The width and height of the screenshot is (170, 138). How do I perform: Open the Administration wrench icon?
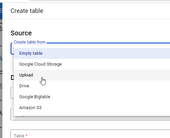point(1,113)
